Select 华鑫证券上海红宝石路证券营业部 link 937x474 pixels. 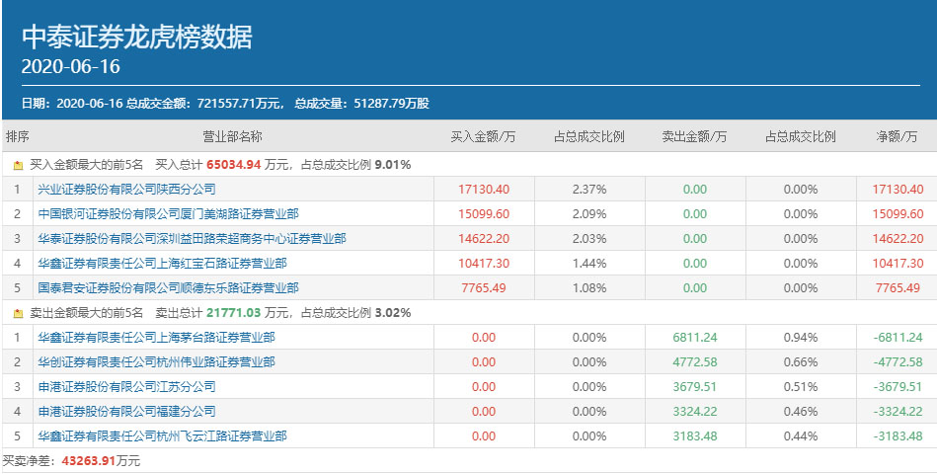click(162, 263)
